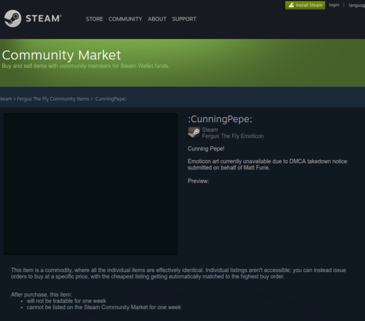Viewport: 365px width, 321px height.
Task: Open the SUPPORT page
Action: pyautogui.click(x=184, y=19)
